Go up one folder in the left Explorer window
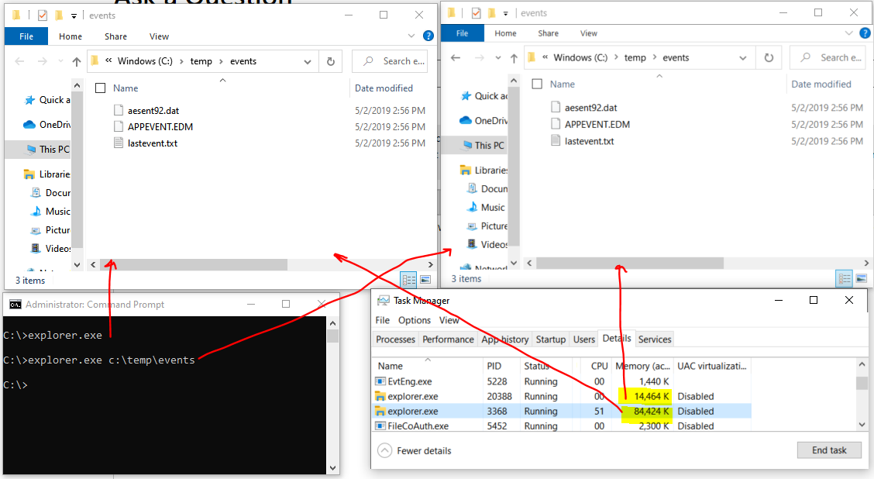Image resolution: width=874 pixels, height=479 pixels. point(77,61)
